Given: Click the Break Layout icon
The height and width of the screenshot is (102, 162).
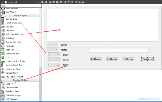Looking at the screenshot, I should tap(79, 2).
